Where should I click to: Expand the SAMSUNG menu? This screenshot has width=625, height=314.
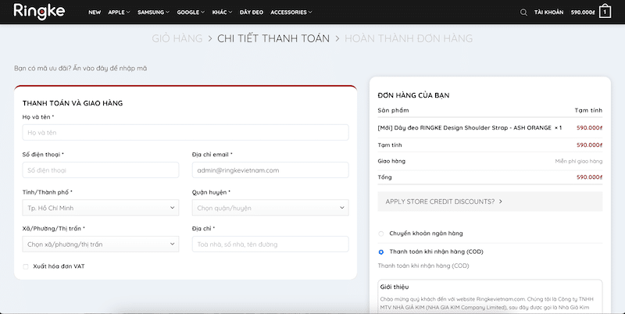point(153,12)
